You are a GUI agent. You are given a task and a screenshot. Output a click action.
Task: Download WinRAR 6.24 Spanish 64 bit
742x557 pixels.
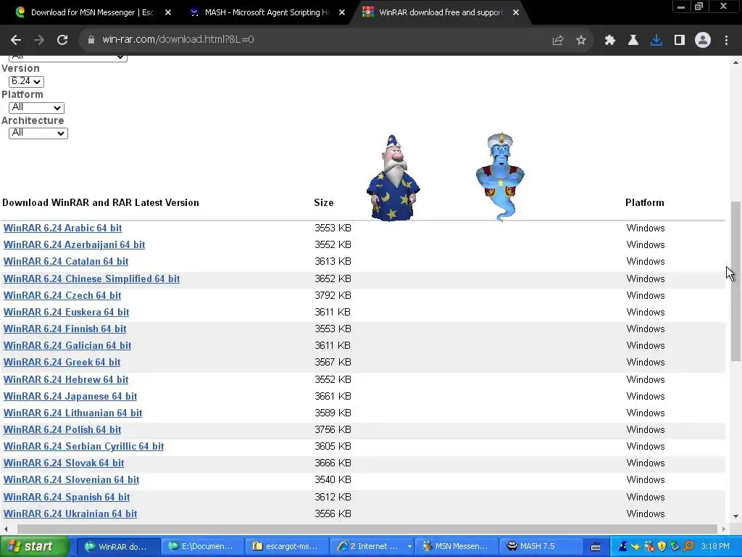66,498
